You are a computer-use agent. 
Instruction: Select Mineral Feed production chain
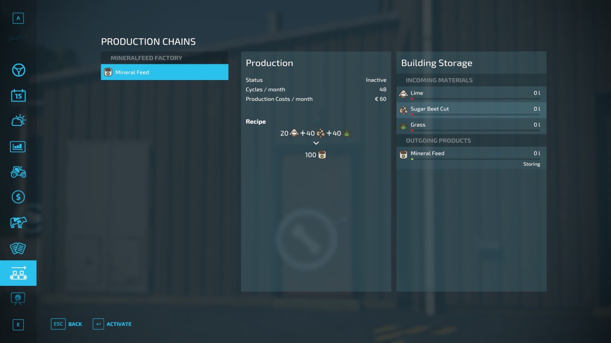(164, 72)
